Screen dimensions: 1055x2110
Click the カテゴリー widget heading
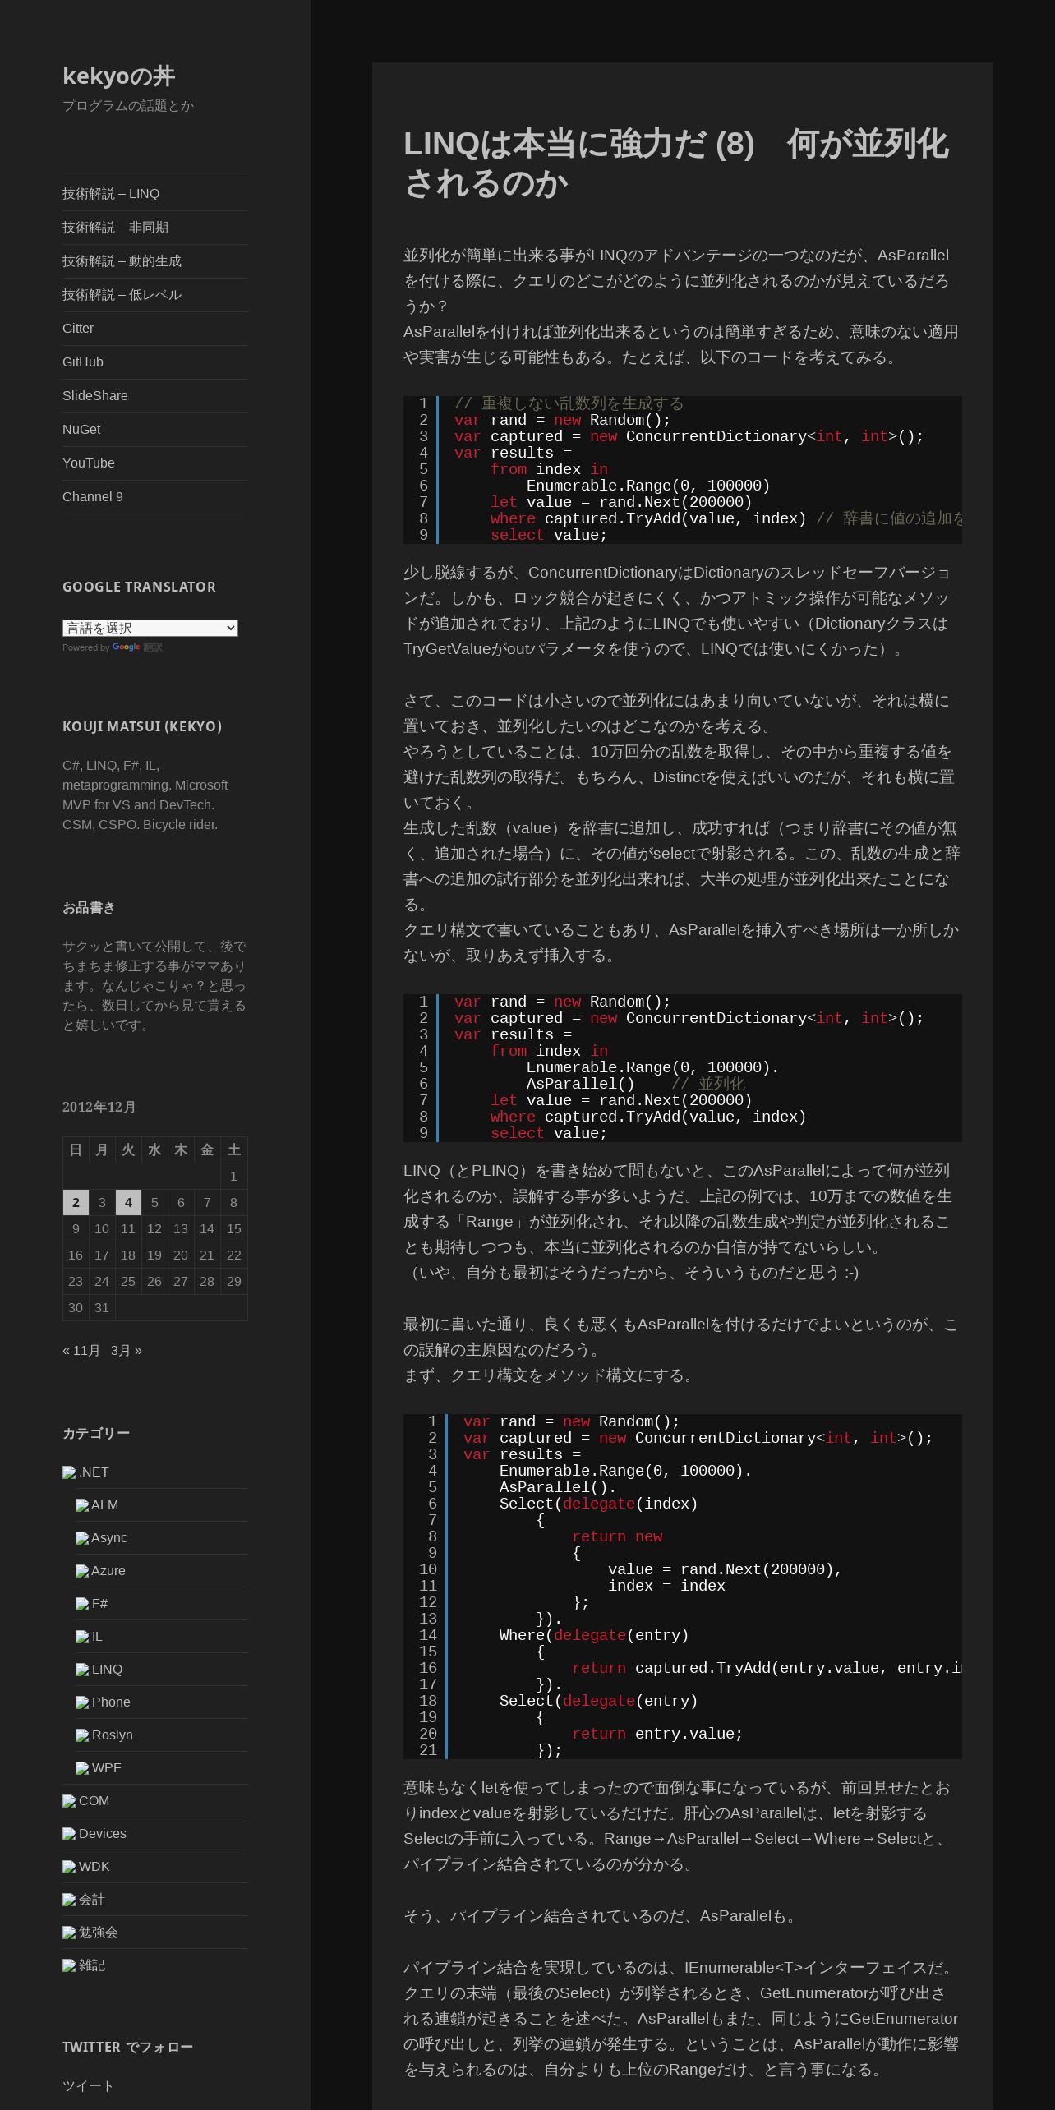(x=96, y=1434)
